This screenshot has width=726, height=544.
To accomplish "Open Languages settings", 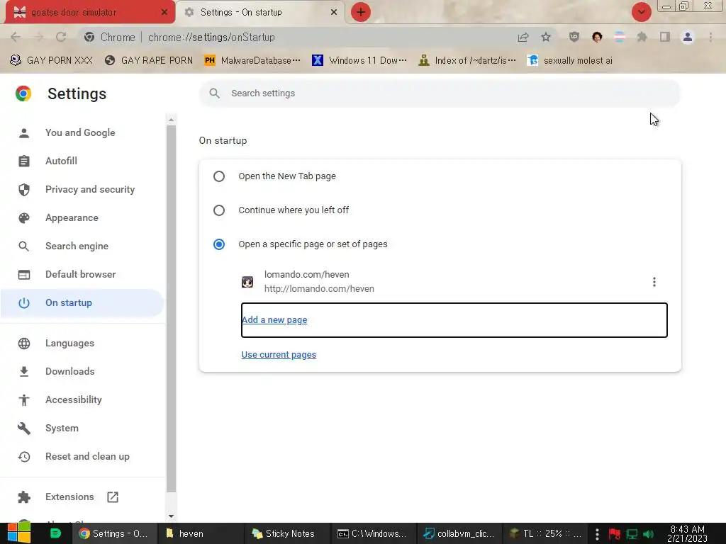I will point(69,344).
